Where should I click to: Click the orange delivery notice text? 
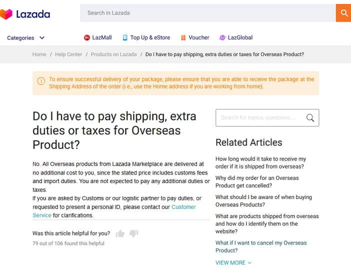[181, 83]
